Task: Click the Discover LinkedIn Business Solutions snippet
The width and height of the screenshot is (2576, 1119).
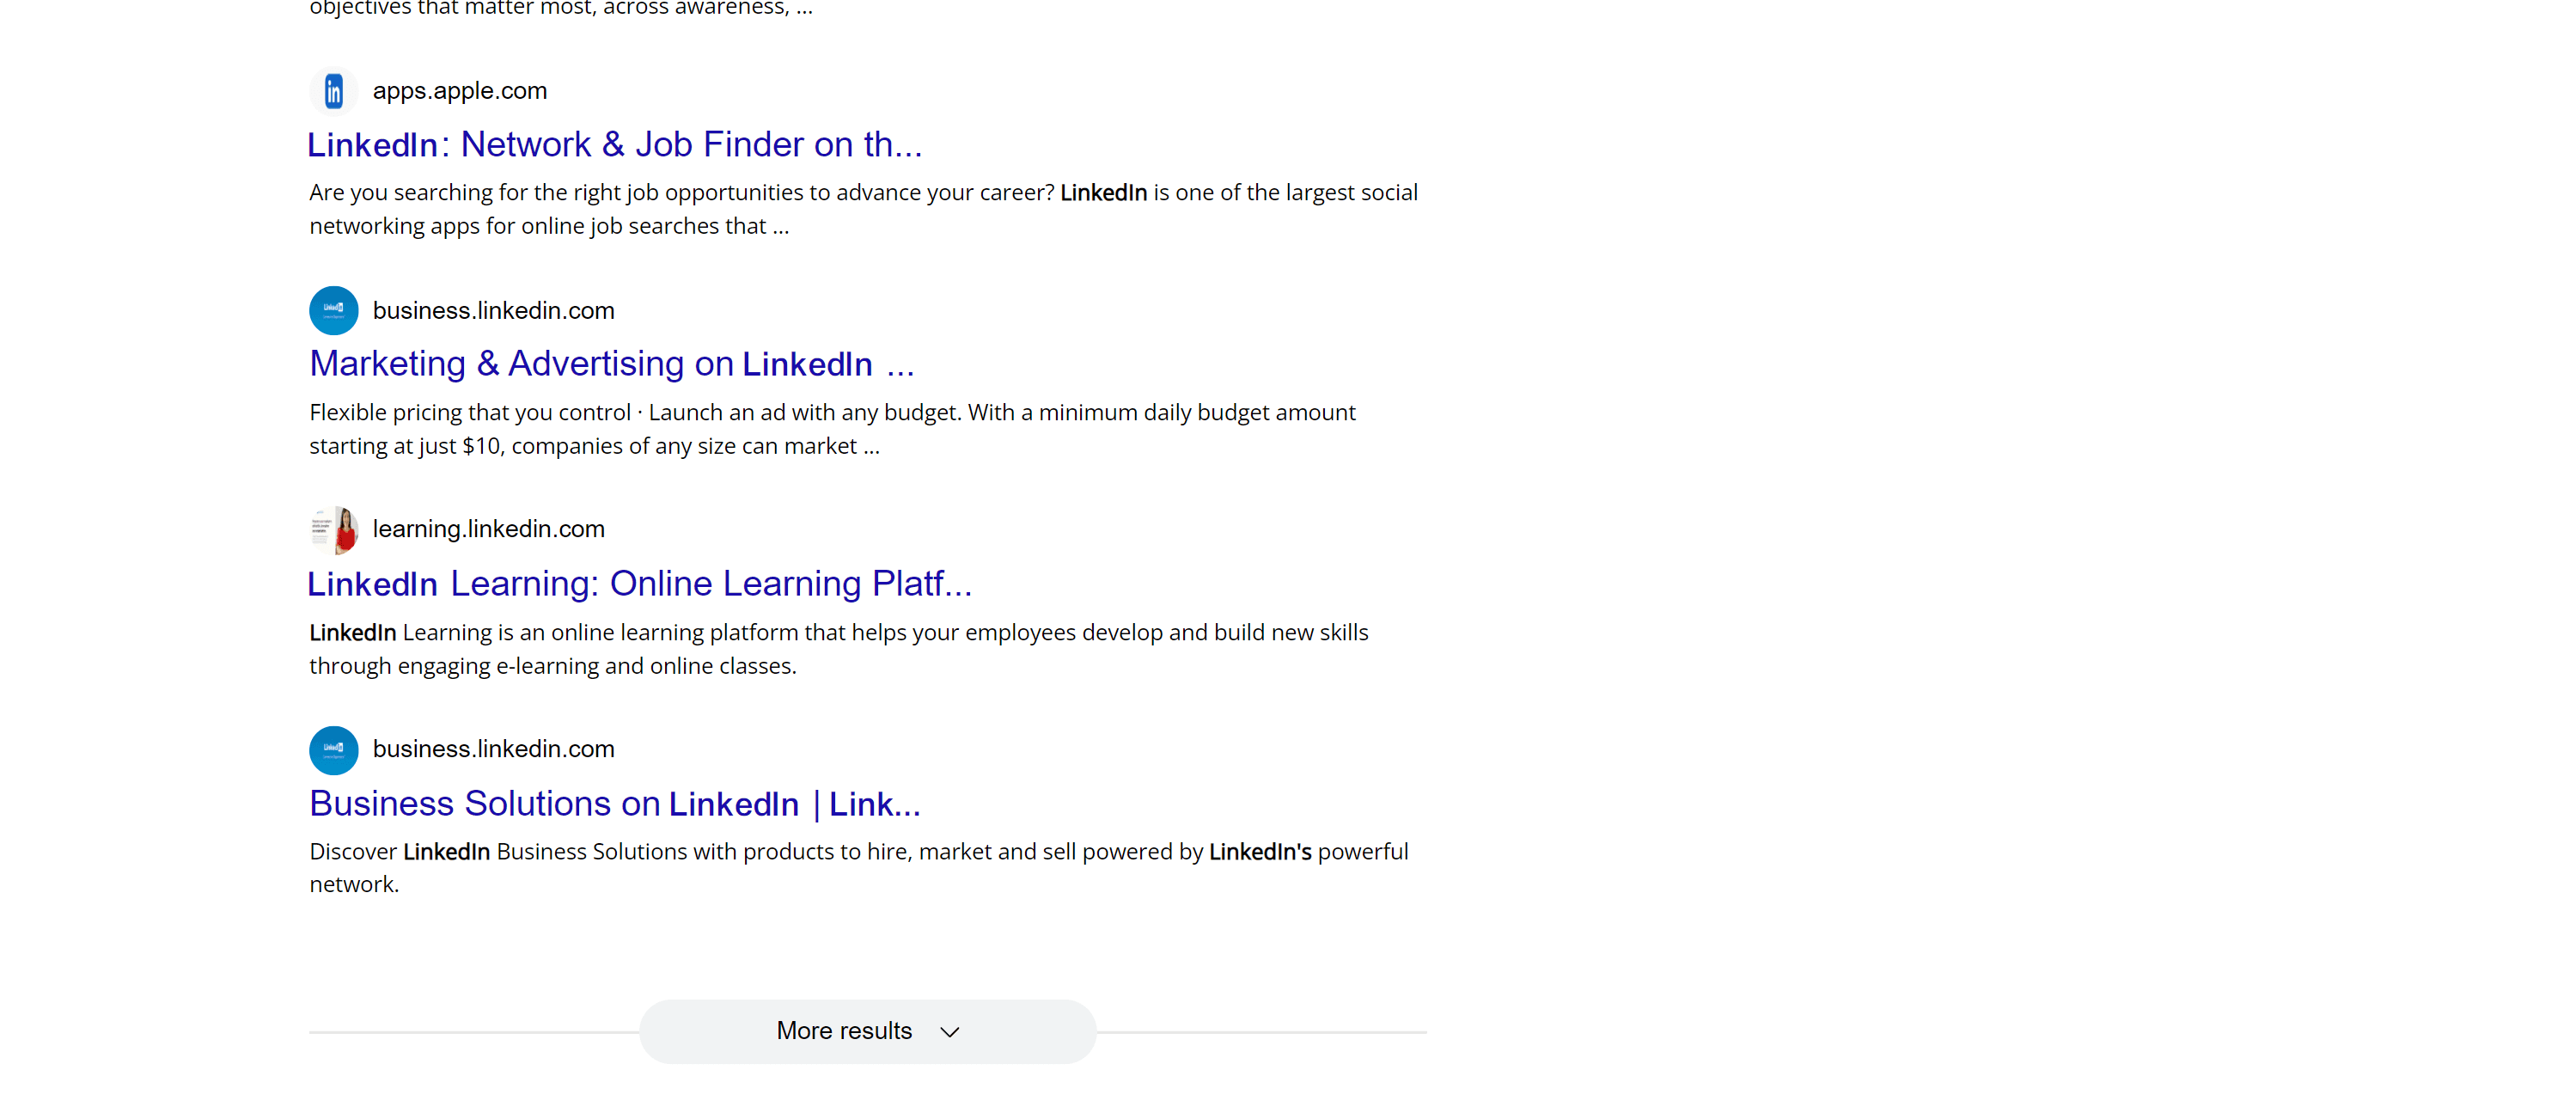Action: point(858,868)
